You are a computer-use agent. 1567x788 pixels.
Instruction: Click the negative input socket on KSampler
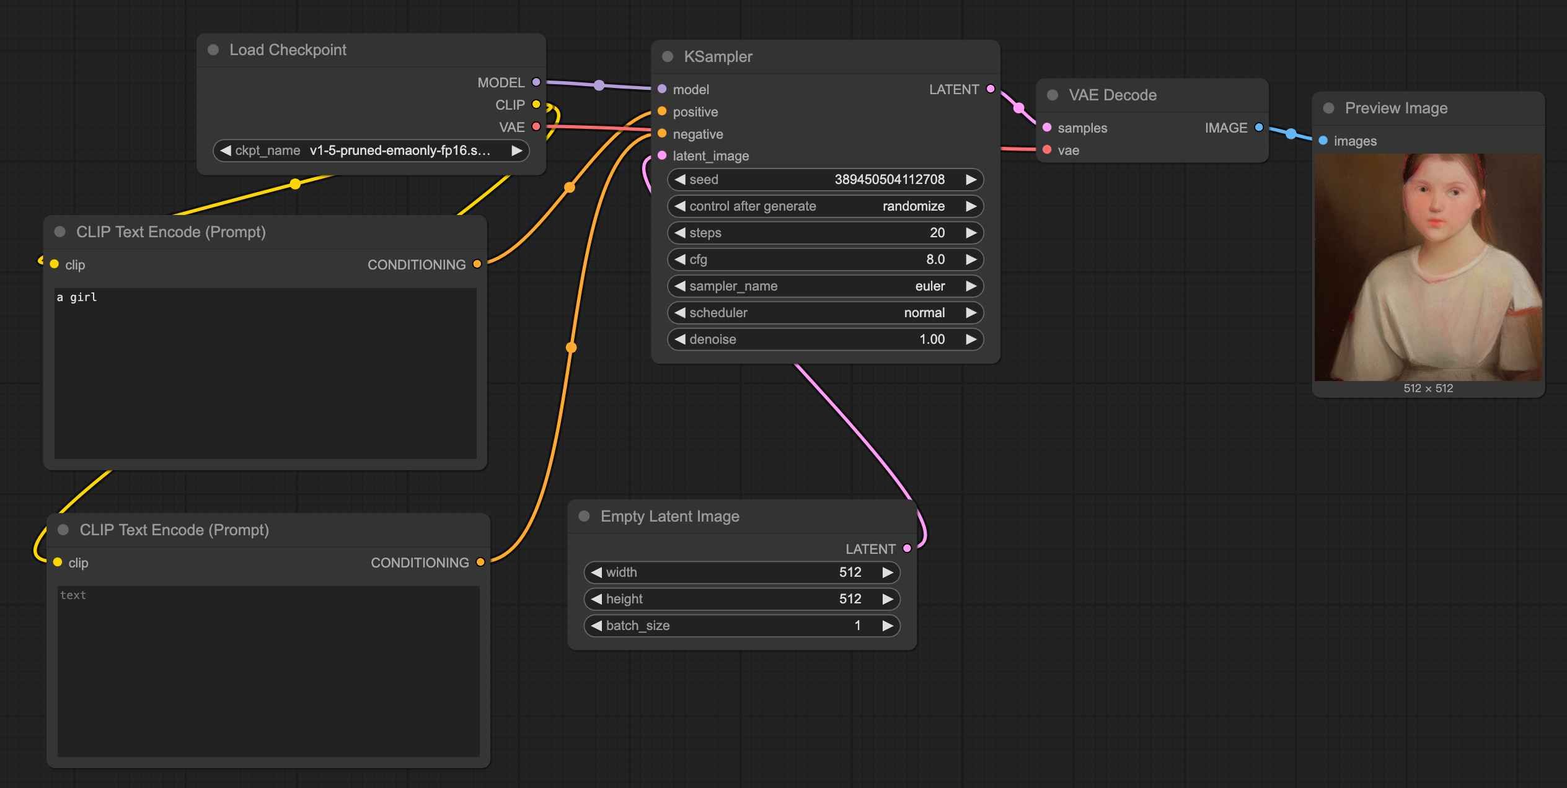(x=662, y=134)
